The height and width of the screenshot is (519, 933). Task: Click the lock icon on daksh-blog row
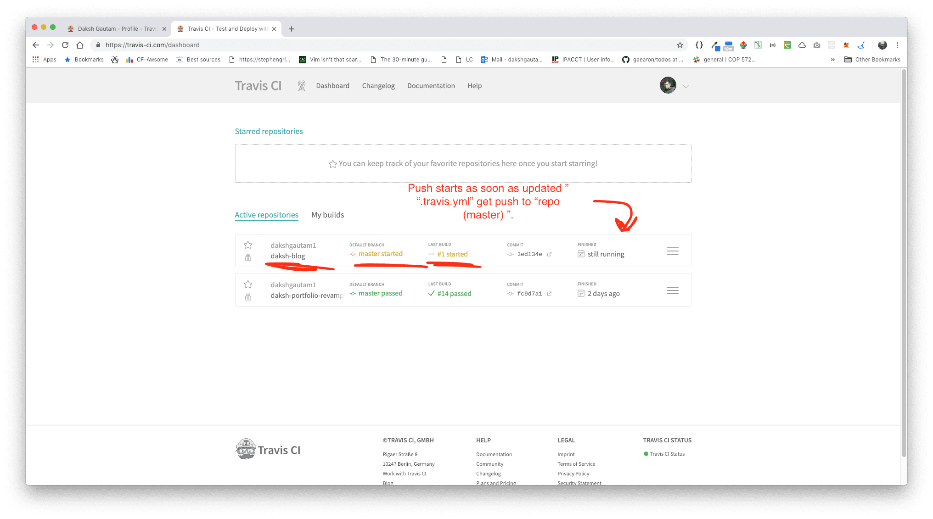pos(248,257)
